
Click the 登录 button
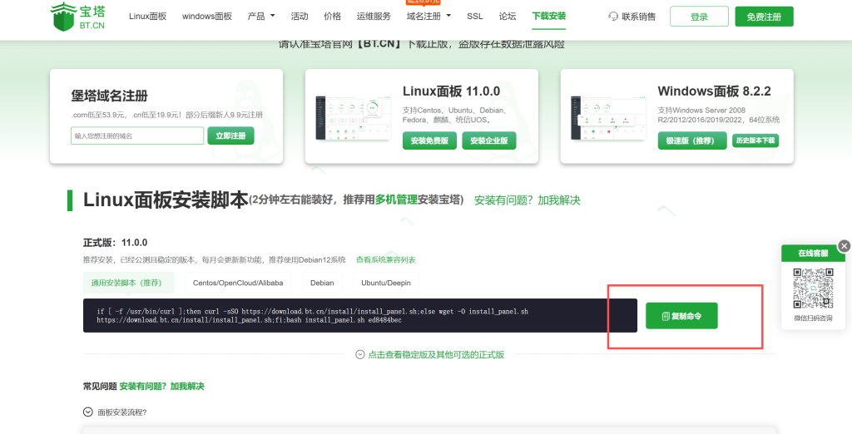pyautogui.click(x=698, y=17)
